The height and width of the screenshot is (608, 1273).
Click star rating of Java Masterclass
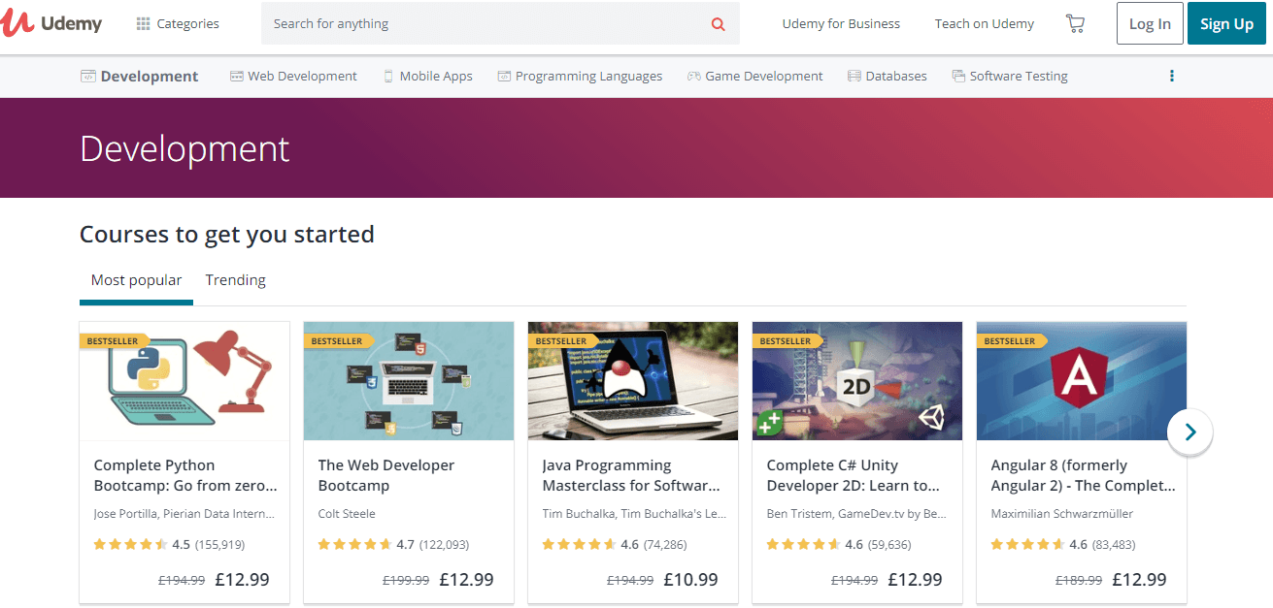(579, 545)
